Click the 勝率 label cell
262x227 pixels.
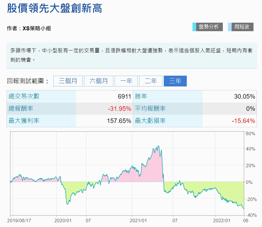(x=141, y=96)
